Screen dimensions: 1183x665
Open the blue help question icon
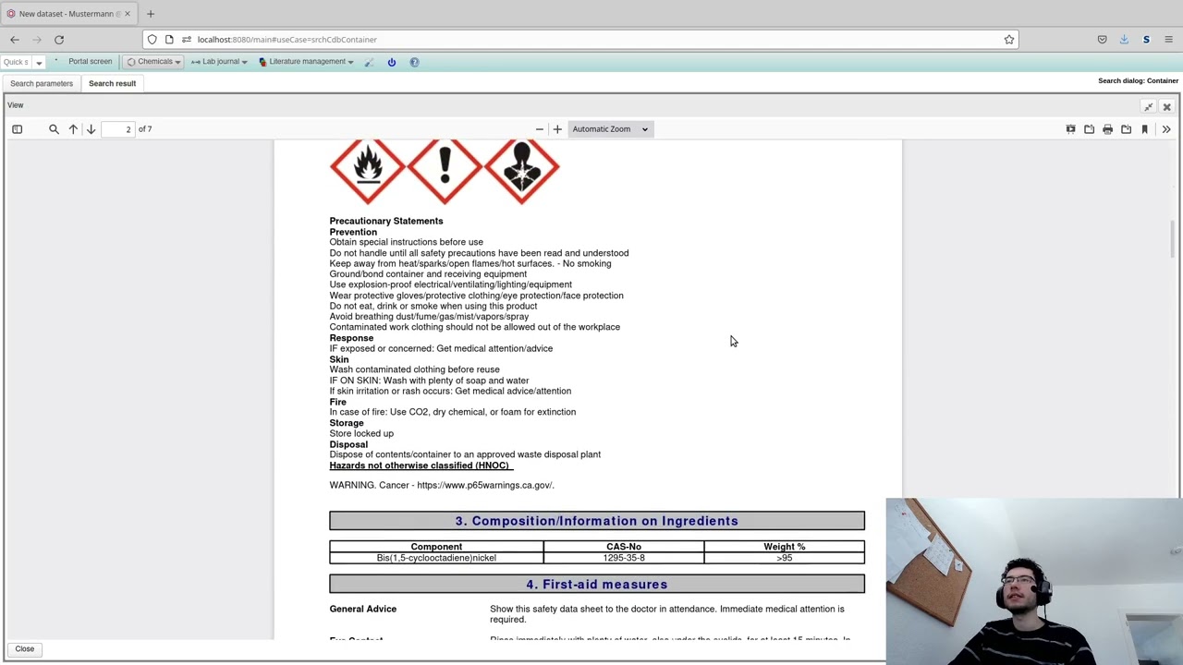(x=414, y=62)
